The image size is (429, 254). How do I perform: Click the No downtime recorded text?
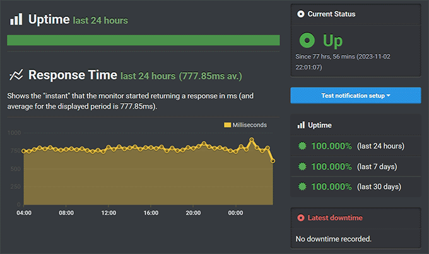(334, 239)
